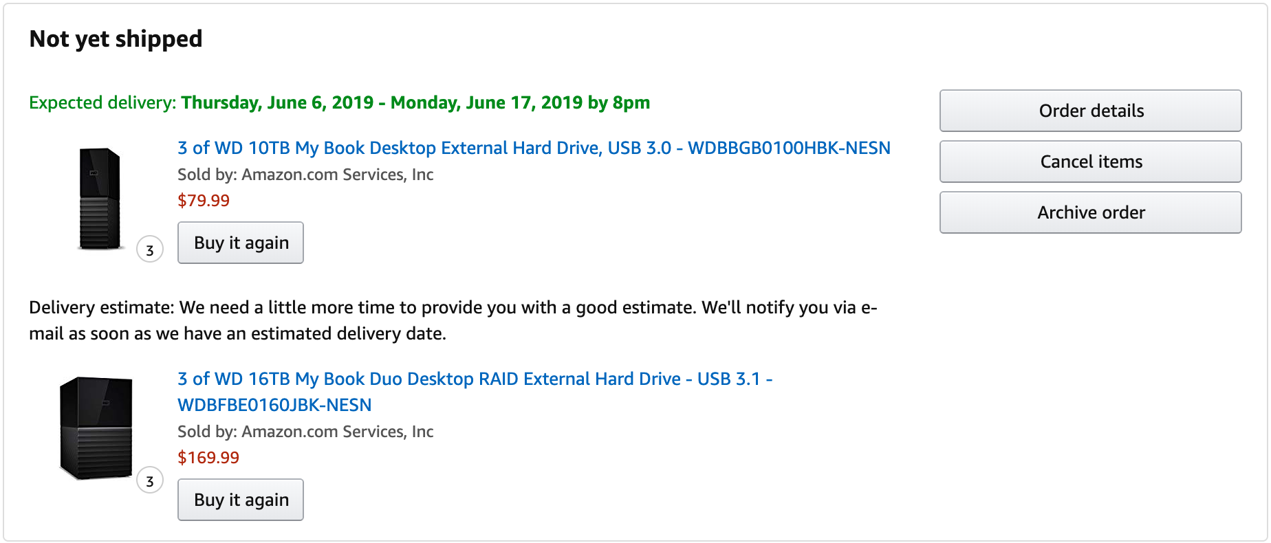Image resolution: width=1271 pixels, height=543 pixels.
Task: Click the Sold by line under the 16TB drive
Action: pyautogui.click(x=305, y=432)
